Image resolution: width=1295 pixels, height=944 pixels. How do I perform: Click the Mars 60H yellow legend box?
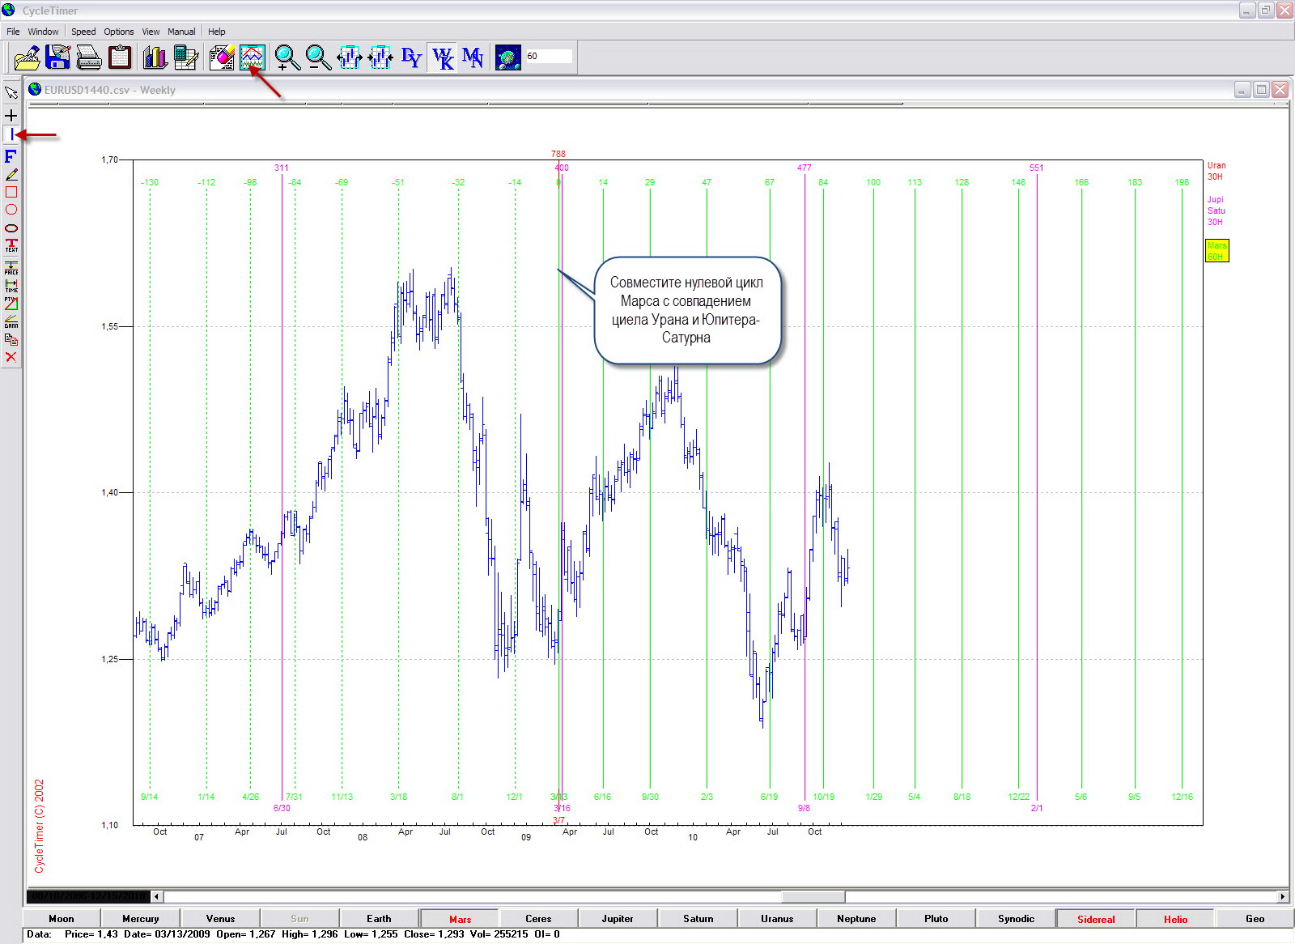(1216, 251)
